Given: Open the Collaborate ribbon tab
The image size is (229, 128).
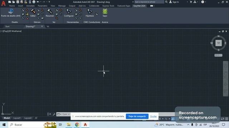Looking at the screenshot, I should 94,6.
